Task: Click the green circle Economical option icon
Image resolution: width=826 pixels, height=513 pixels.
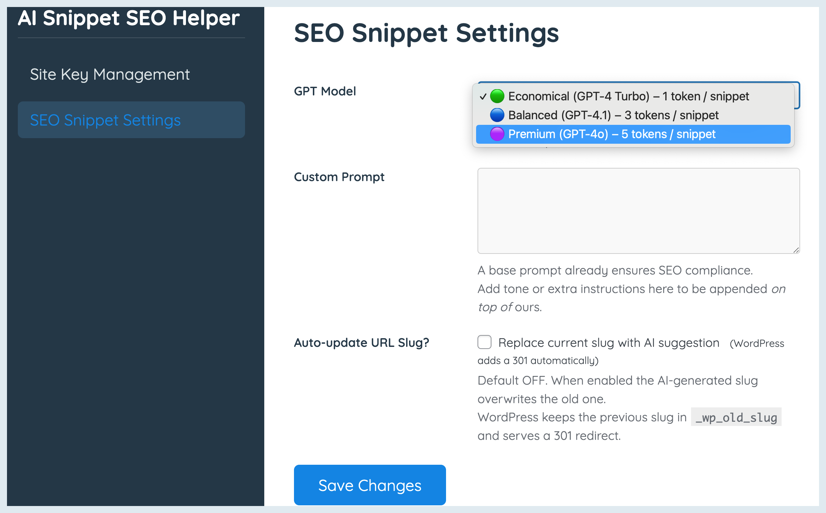Action: tap(497, 96)
